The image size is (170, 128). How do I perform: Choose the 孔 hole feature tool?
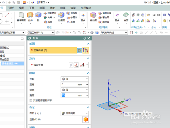tap(38, 15)
